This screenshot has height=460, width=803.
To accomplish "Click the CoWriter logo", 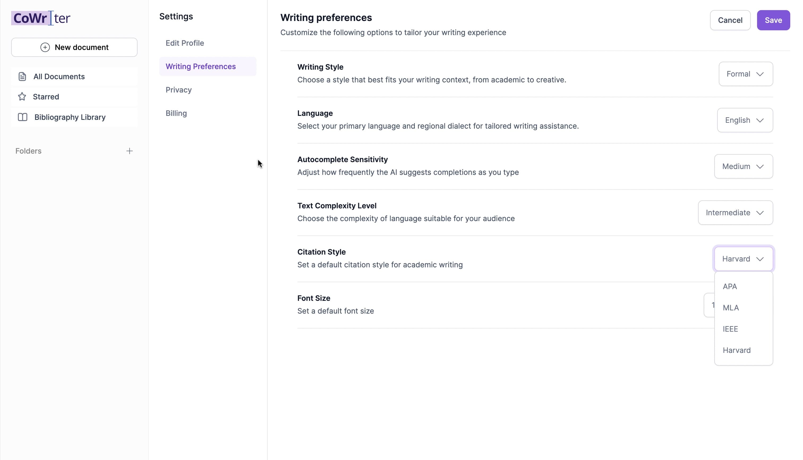I will tap(41, 18).
